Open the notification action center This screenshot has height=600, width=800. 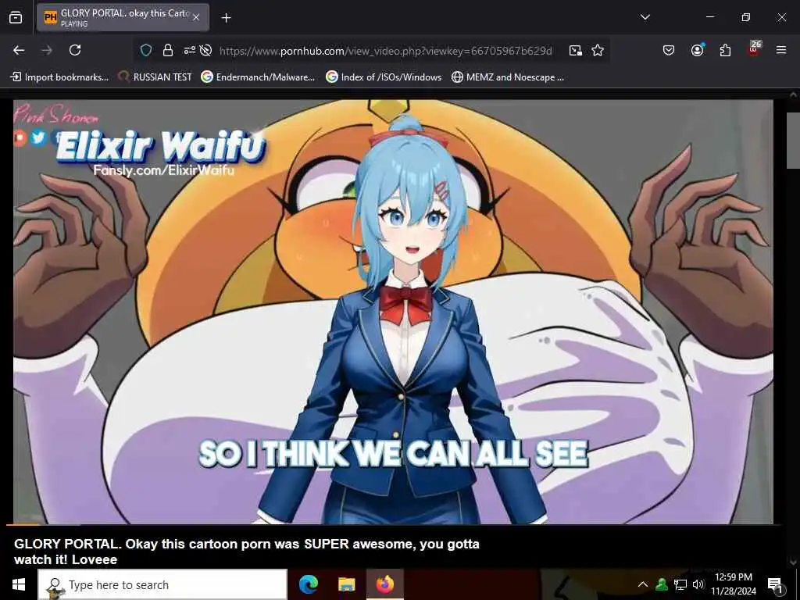click(776, 585)
